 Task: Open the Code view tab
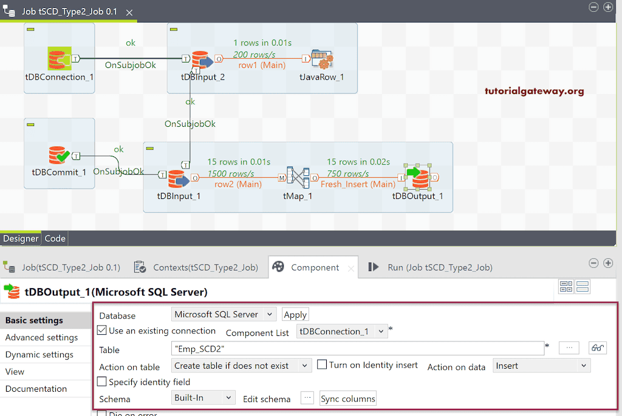55,238
